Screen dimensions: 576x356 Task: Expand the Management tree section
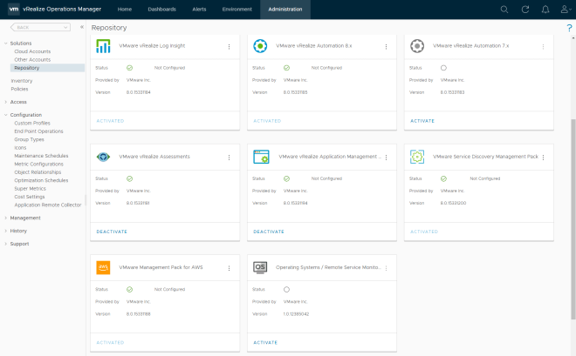tap(6, 218)
